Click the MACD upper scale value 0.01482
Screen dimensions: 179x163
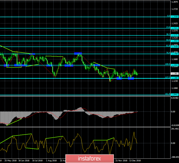(x=175, y=98)
